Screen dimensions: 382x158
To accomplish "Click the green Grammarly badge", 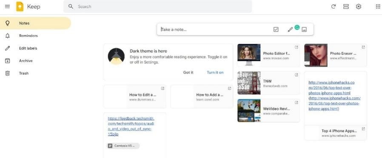I will (x=297, y=27).
